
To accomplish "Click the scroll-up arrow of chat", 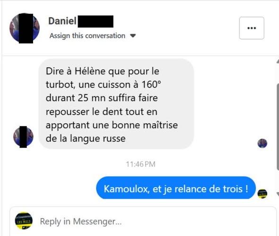I will 278,61.
